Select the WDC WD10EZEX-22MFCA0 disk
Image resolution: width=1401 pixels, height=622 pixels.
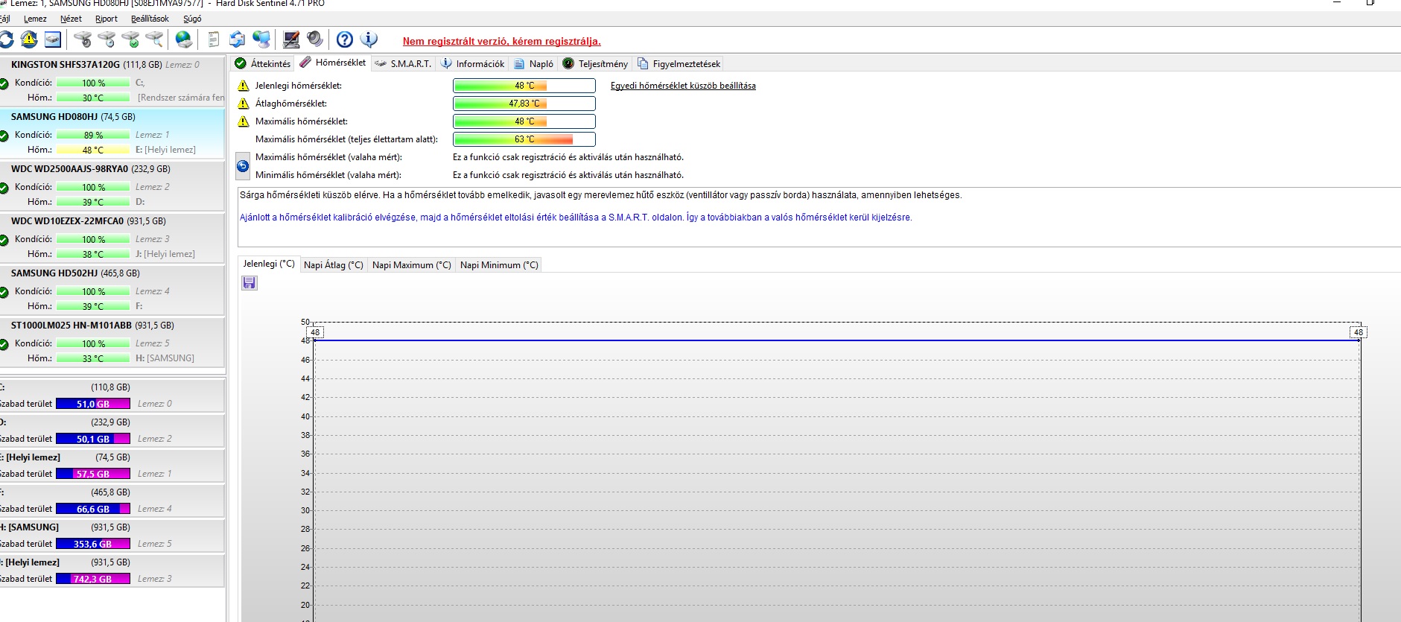[x=112, y=238]
